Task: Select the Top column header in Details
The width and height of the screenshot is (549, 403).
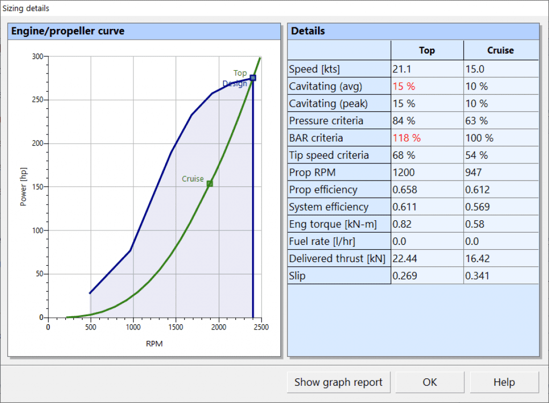Action: click(426, 50)
